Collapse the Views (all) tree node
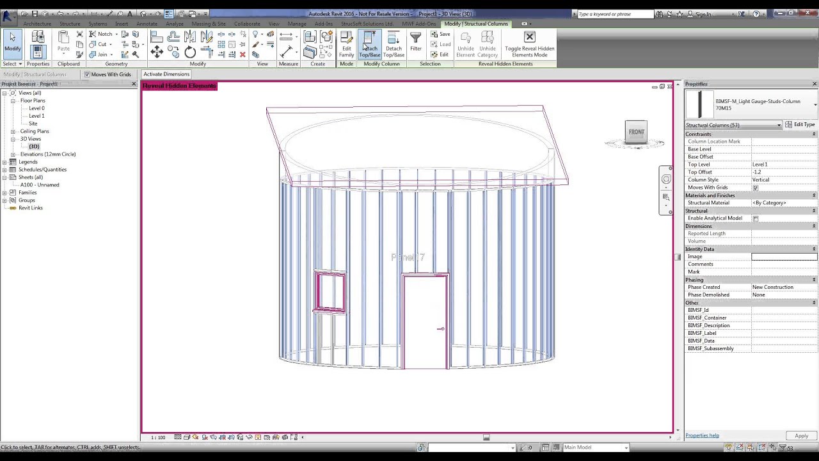 4,93
